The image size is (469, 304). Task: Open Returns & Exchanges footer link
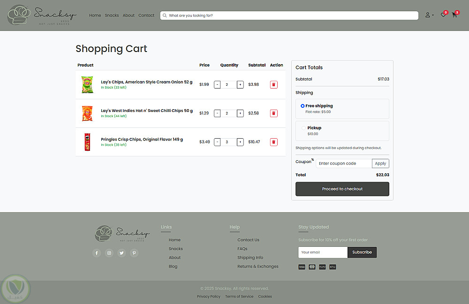(257, 267)
